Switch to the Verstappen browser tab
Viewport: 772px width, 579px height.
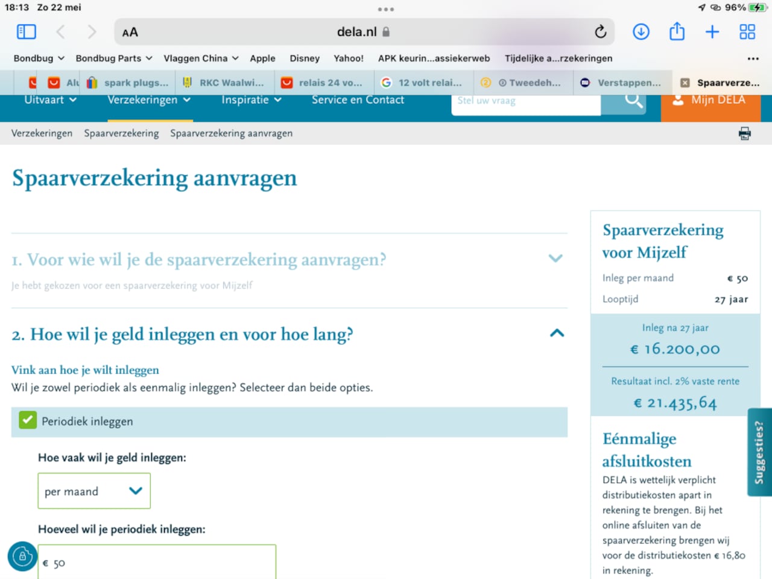pos(621,83)
